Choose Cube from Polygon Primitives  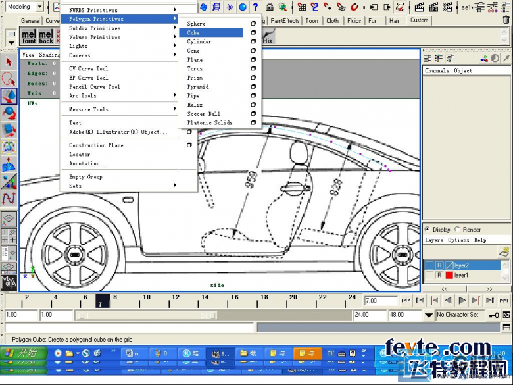pyautogui.click(x=211, y=32)
